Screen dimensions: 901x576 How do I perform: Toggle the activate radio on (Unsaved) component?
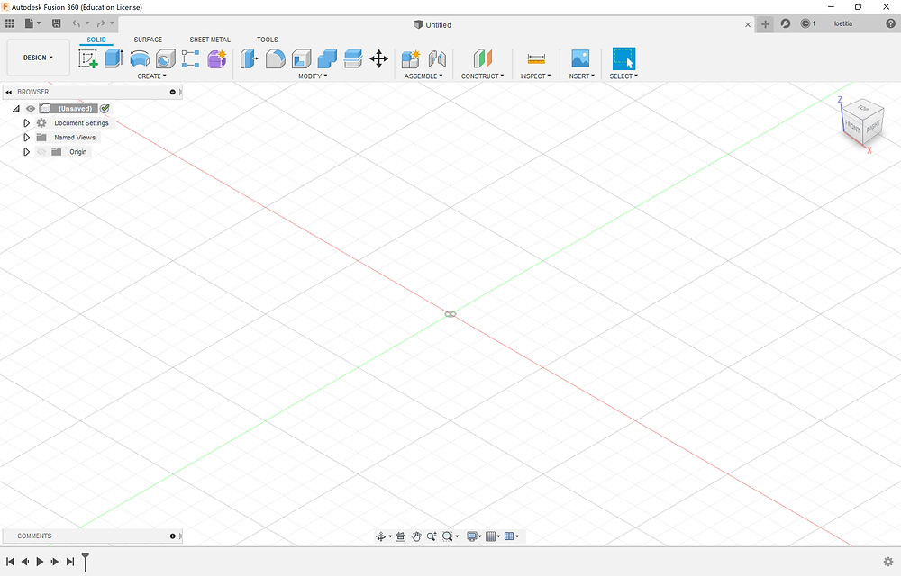105,108
